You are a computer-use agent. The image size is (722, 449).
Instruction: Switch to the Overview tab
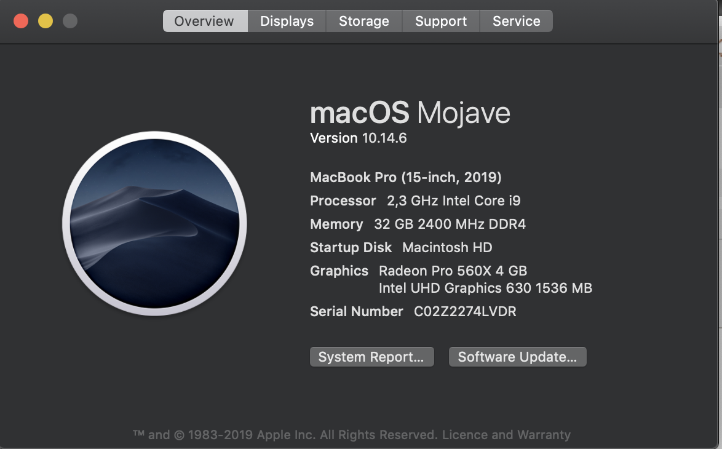click(x=205, y=21)
